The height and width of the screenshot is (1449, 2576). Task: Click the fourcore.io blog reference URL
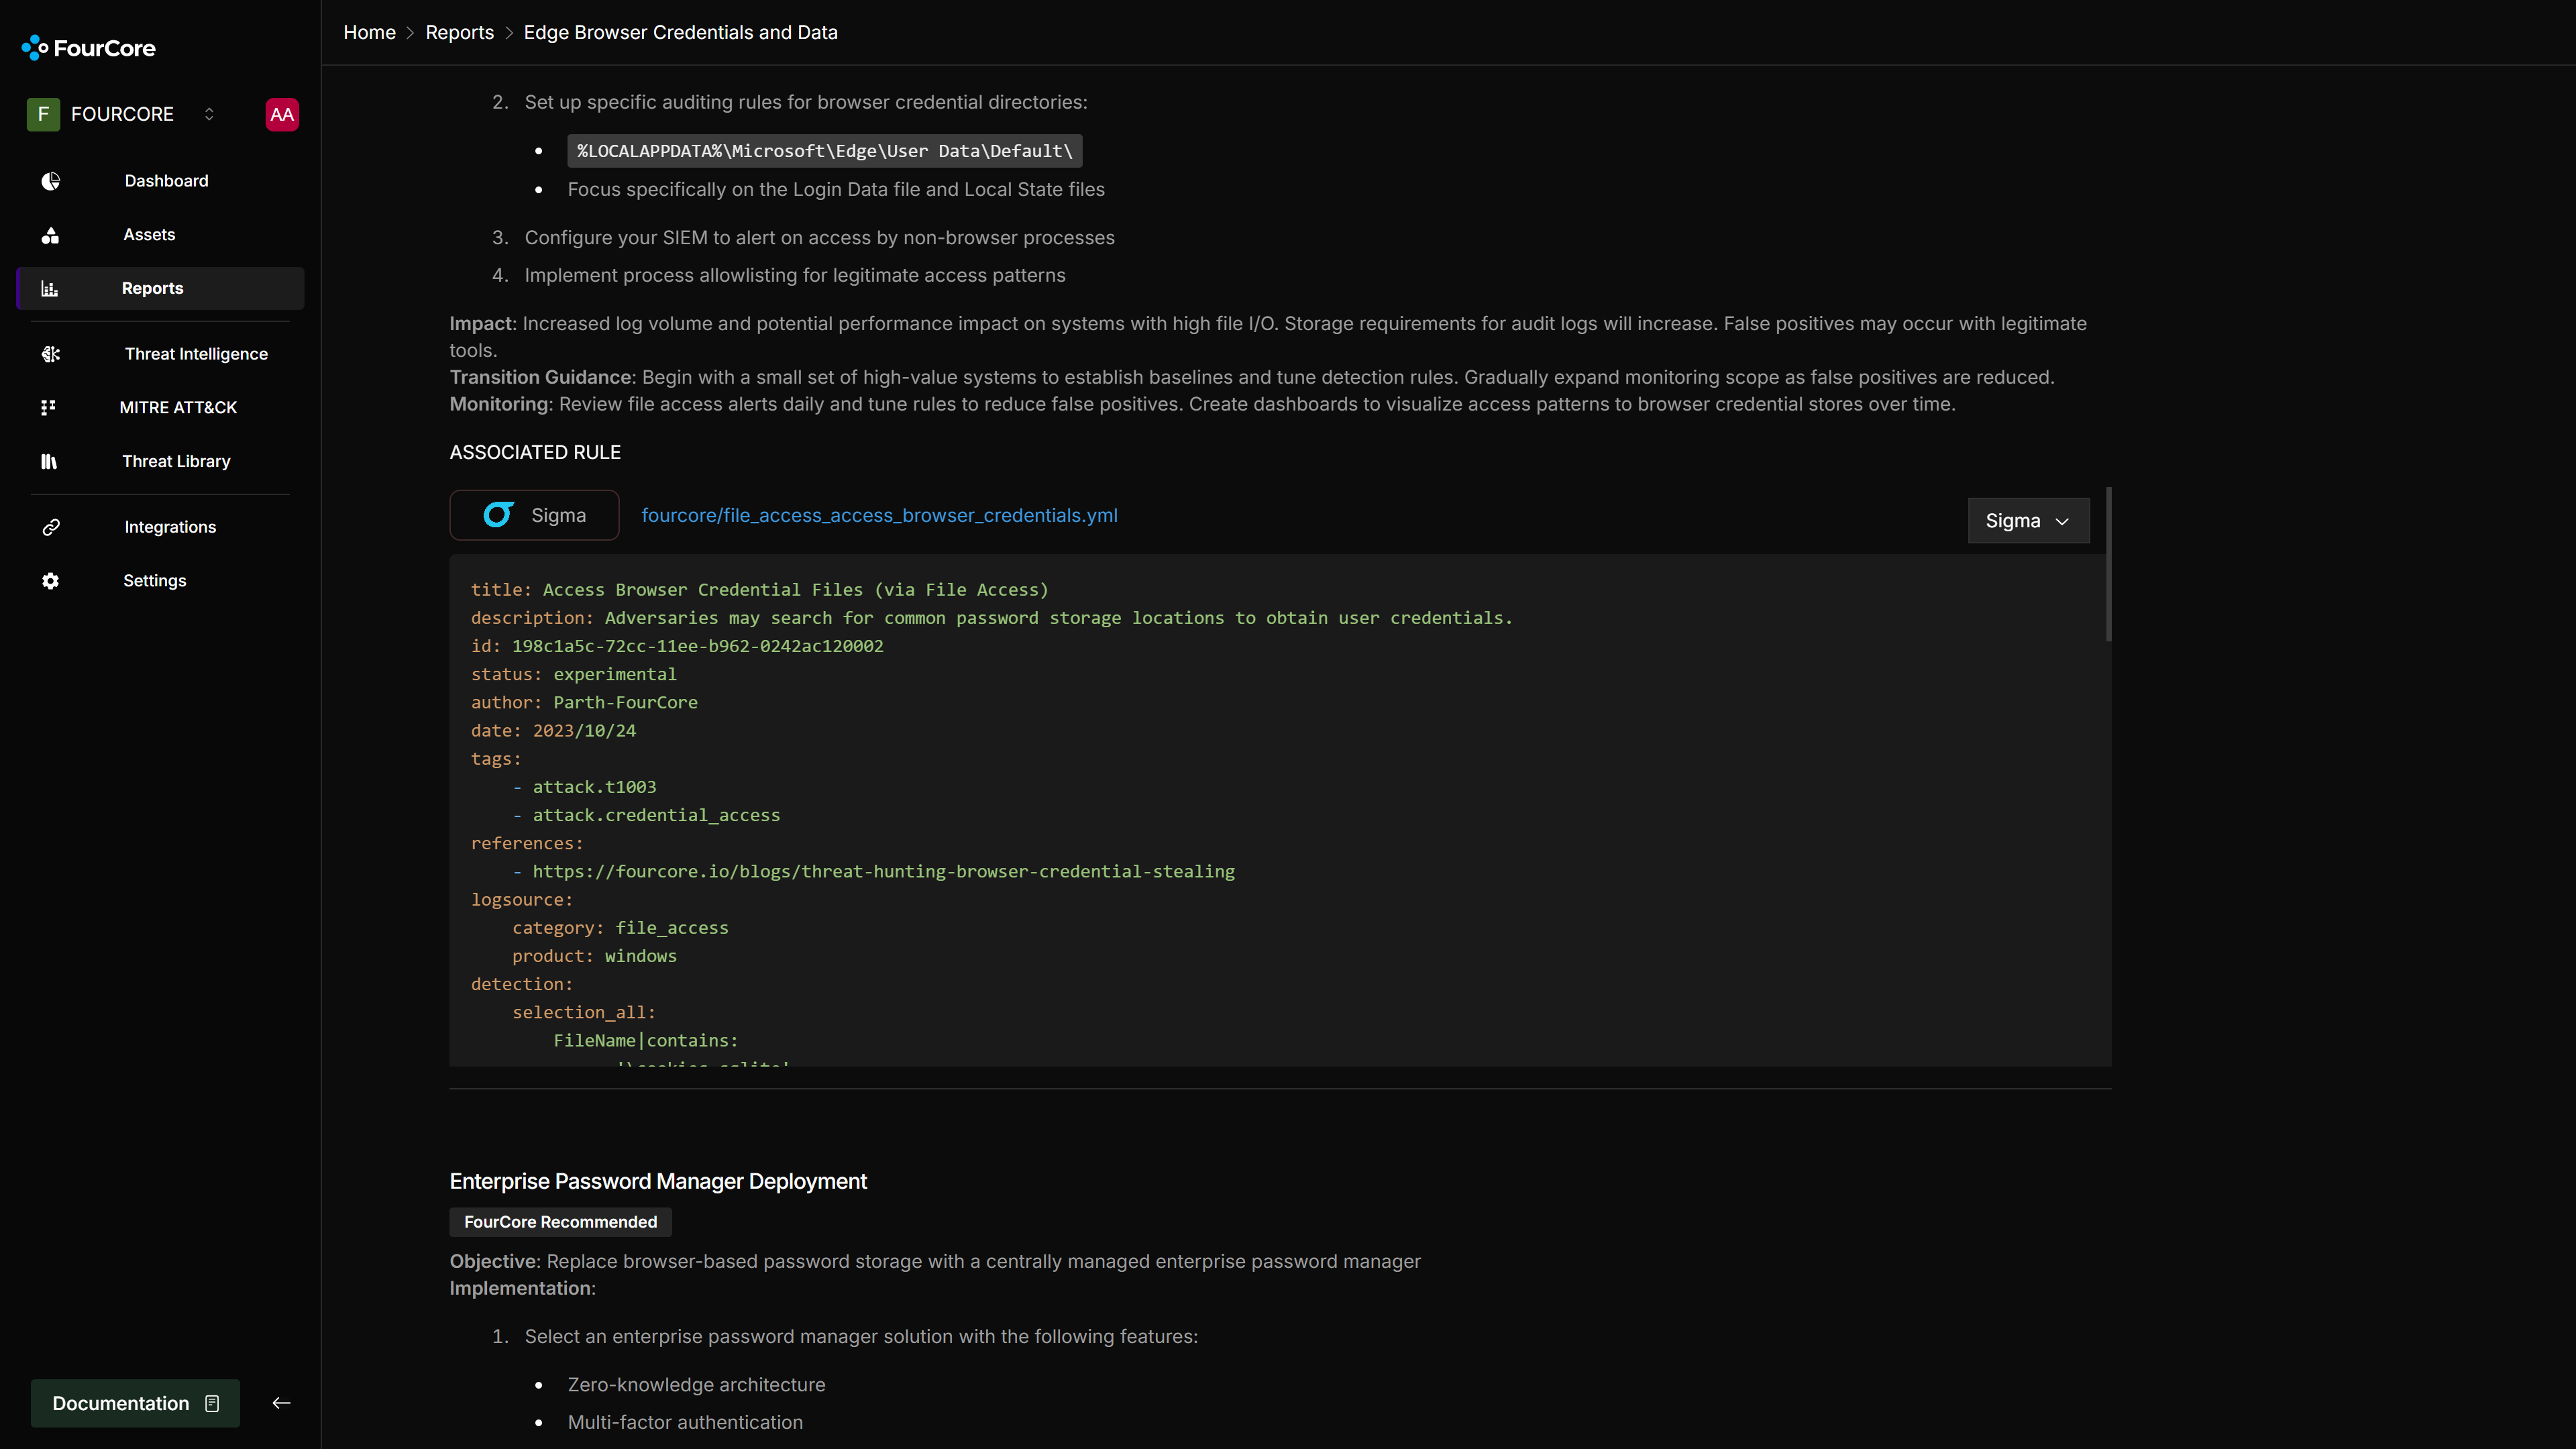(883, 871)
